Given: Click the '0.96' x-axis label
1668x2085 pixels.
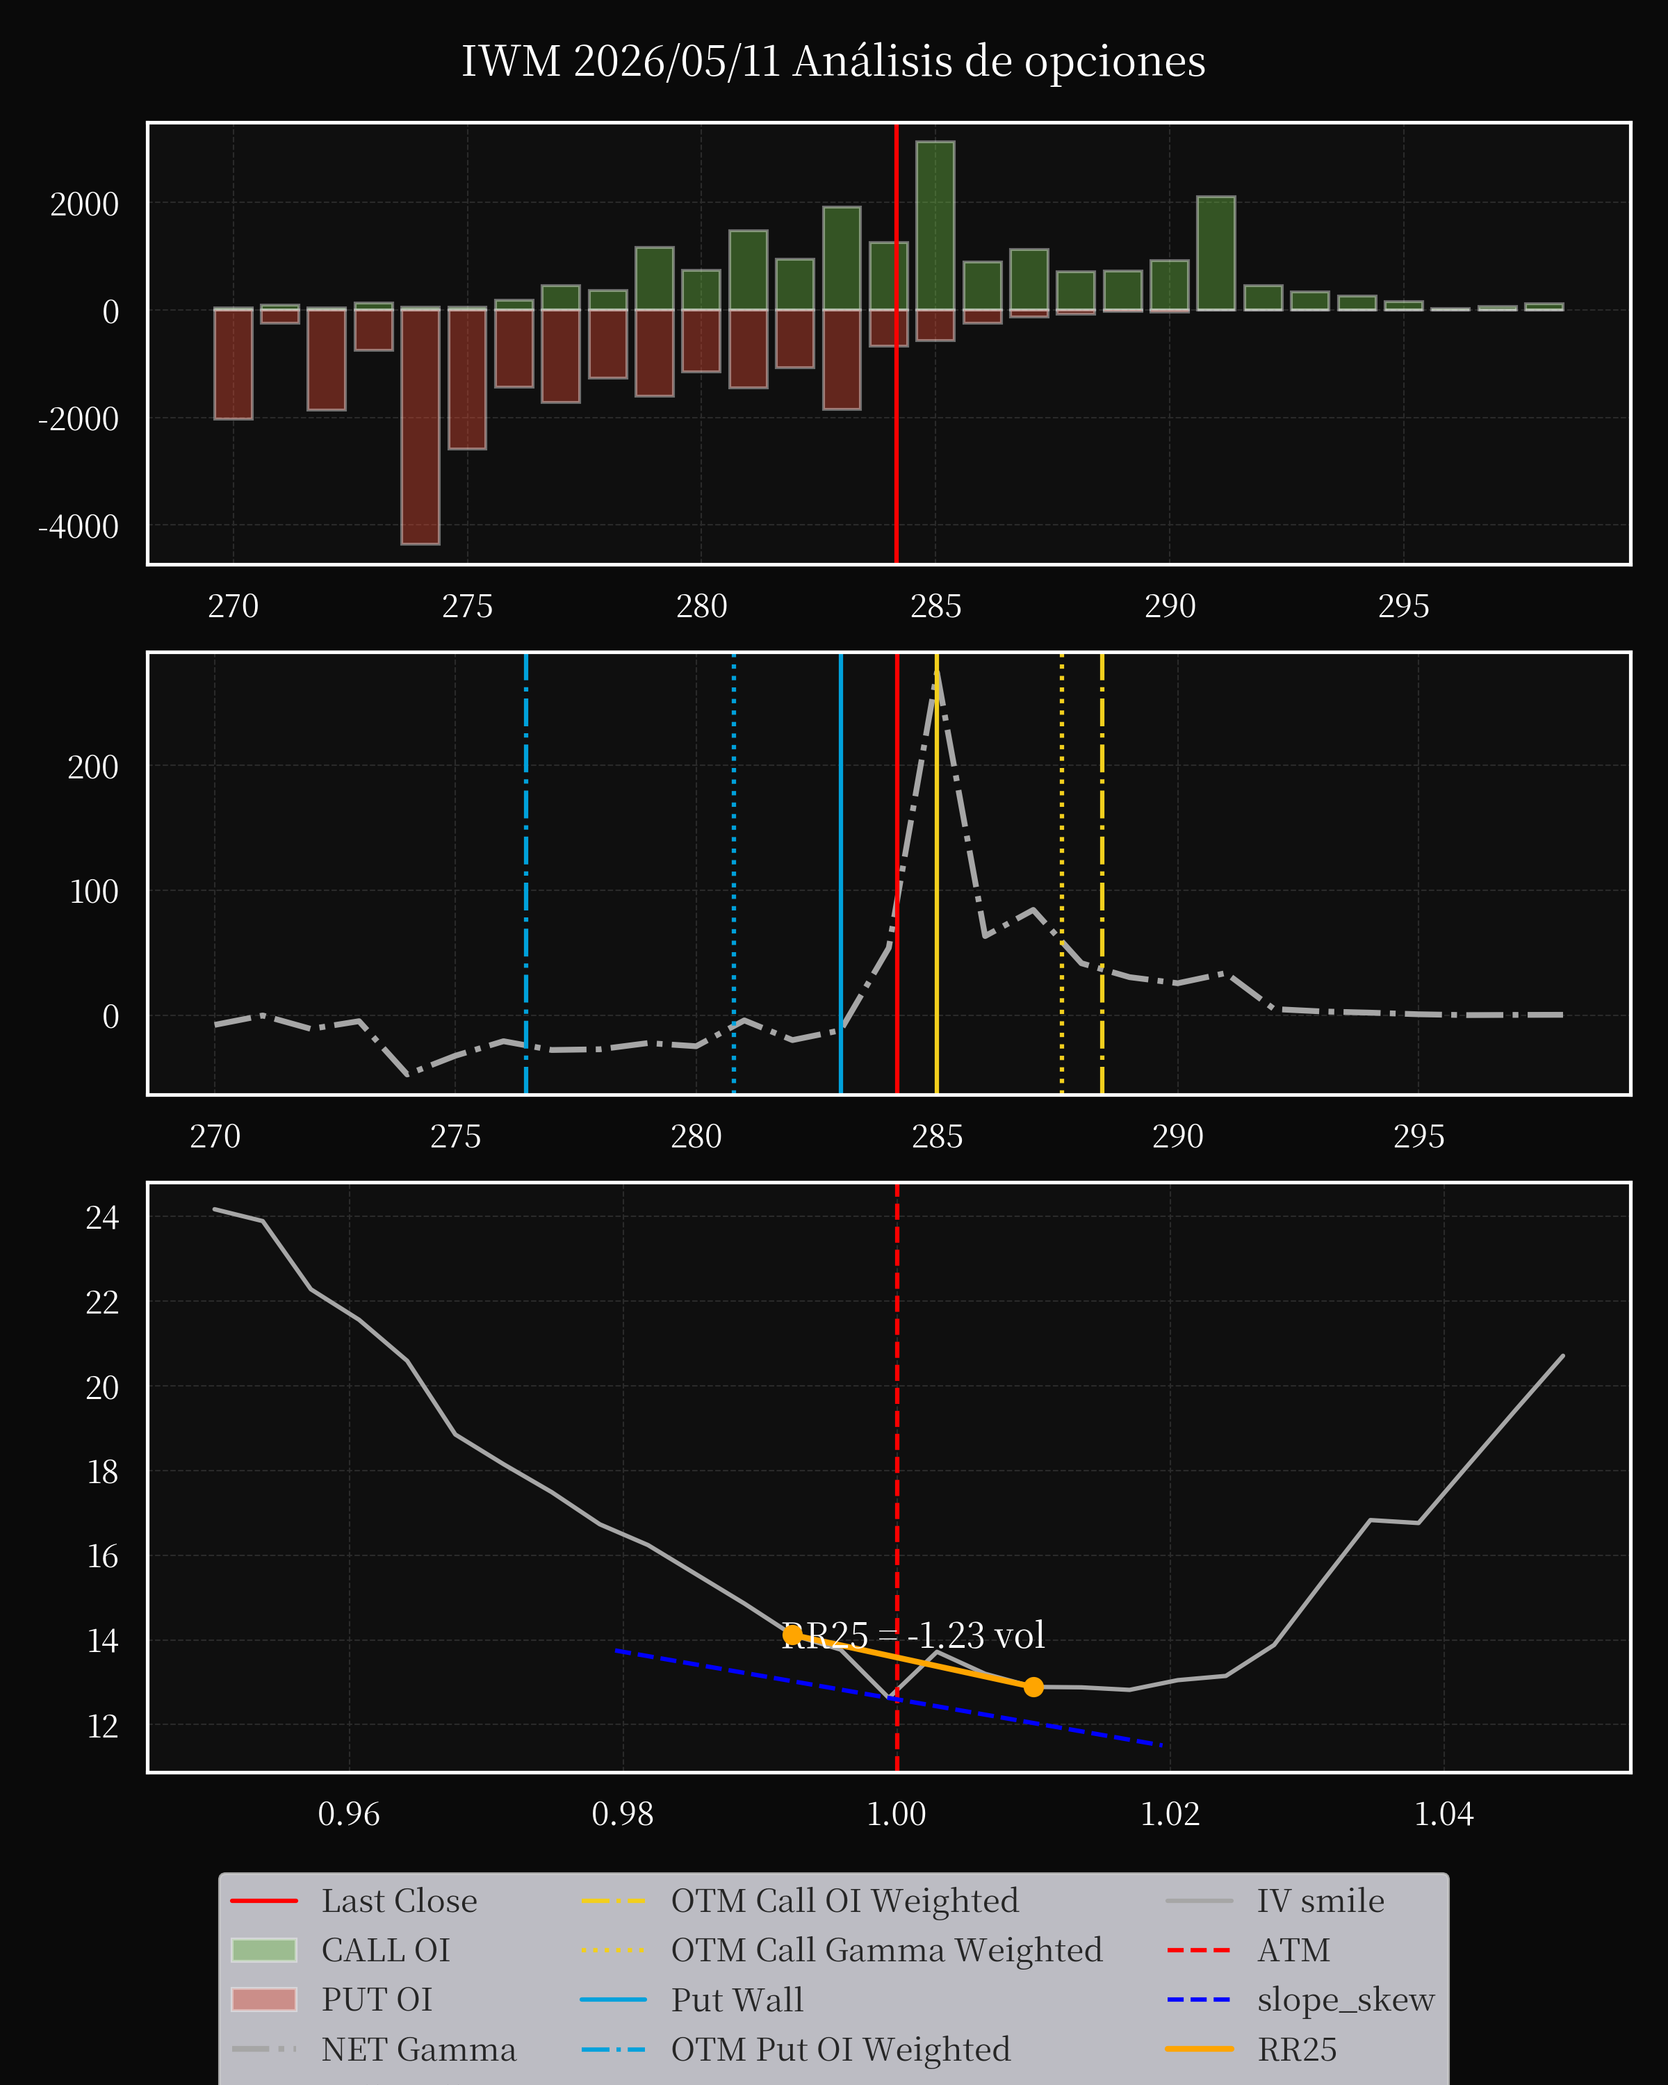Looking at the screenshot, I should pyautogui.click(x=349, y=1814).
